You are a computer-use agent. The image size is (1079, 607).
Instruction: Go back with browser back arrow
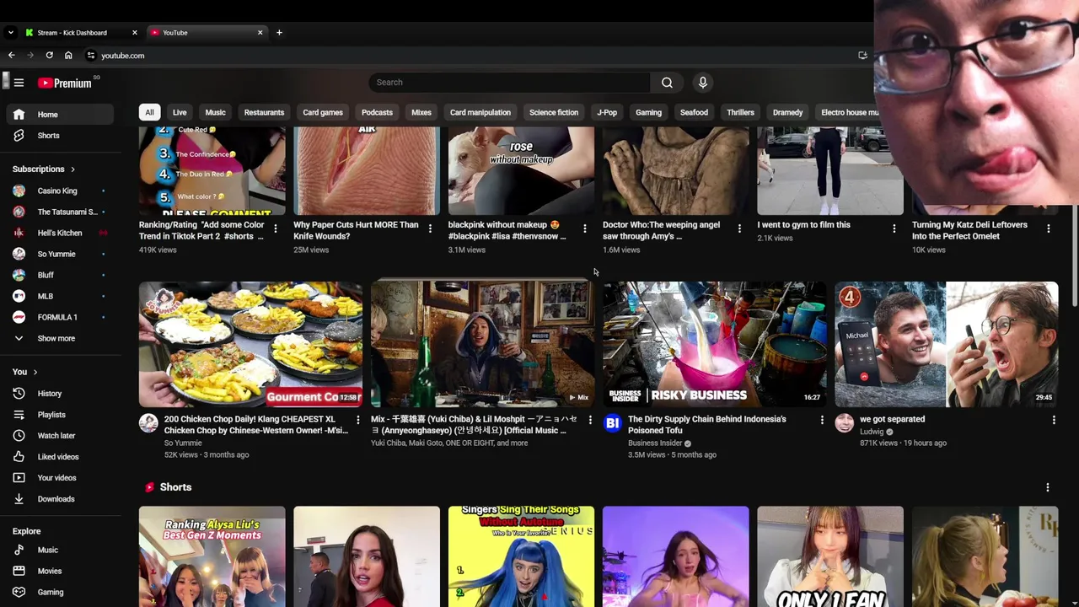coord(11,56)
